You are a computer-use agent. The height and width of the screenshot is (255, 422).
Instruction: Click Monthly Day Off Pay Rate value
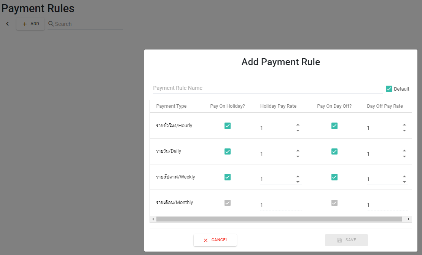[387, 205]
